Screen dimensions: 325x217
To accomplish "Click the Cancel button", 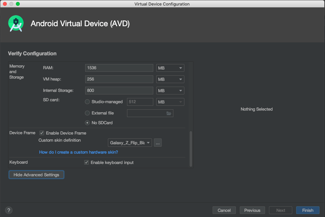I will 224,210.
